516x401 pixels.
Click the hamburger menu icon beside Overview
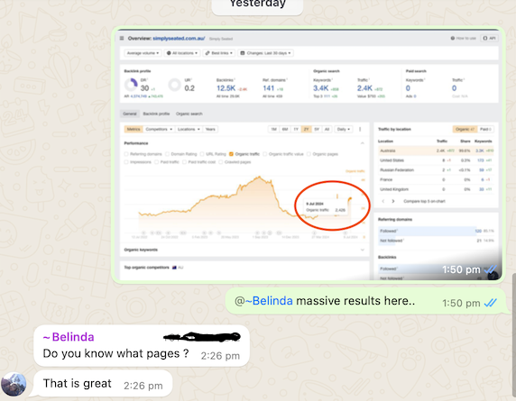click(x=122, y=38)
